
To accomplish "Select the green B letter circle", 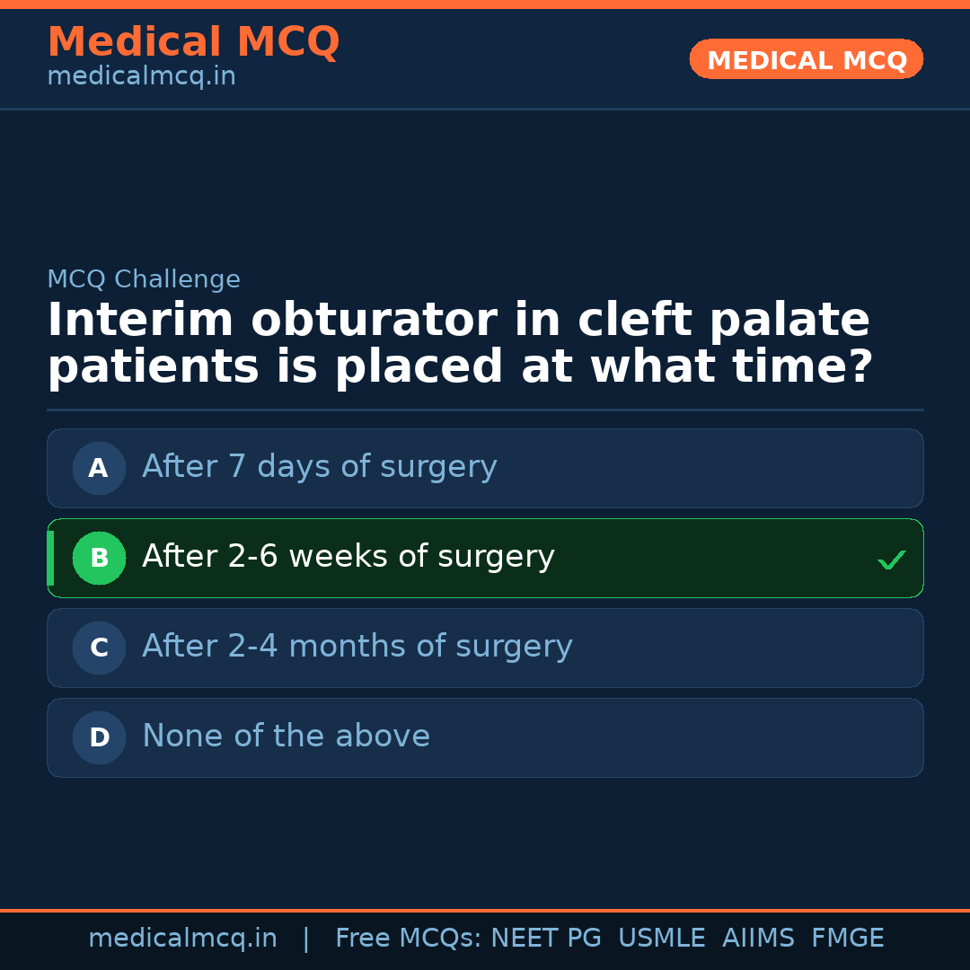I will pos(99,558).
